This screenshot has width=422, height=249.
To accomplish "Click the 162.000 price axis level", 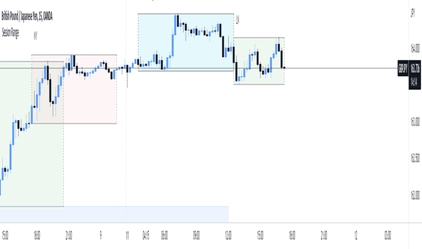I will 415,195.
